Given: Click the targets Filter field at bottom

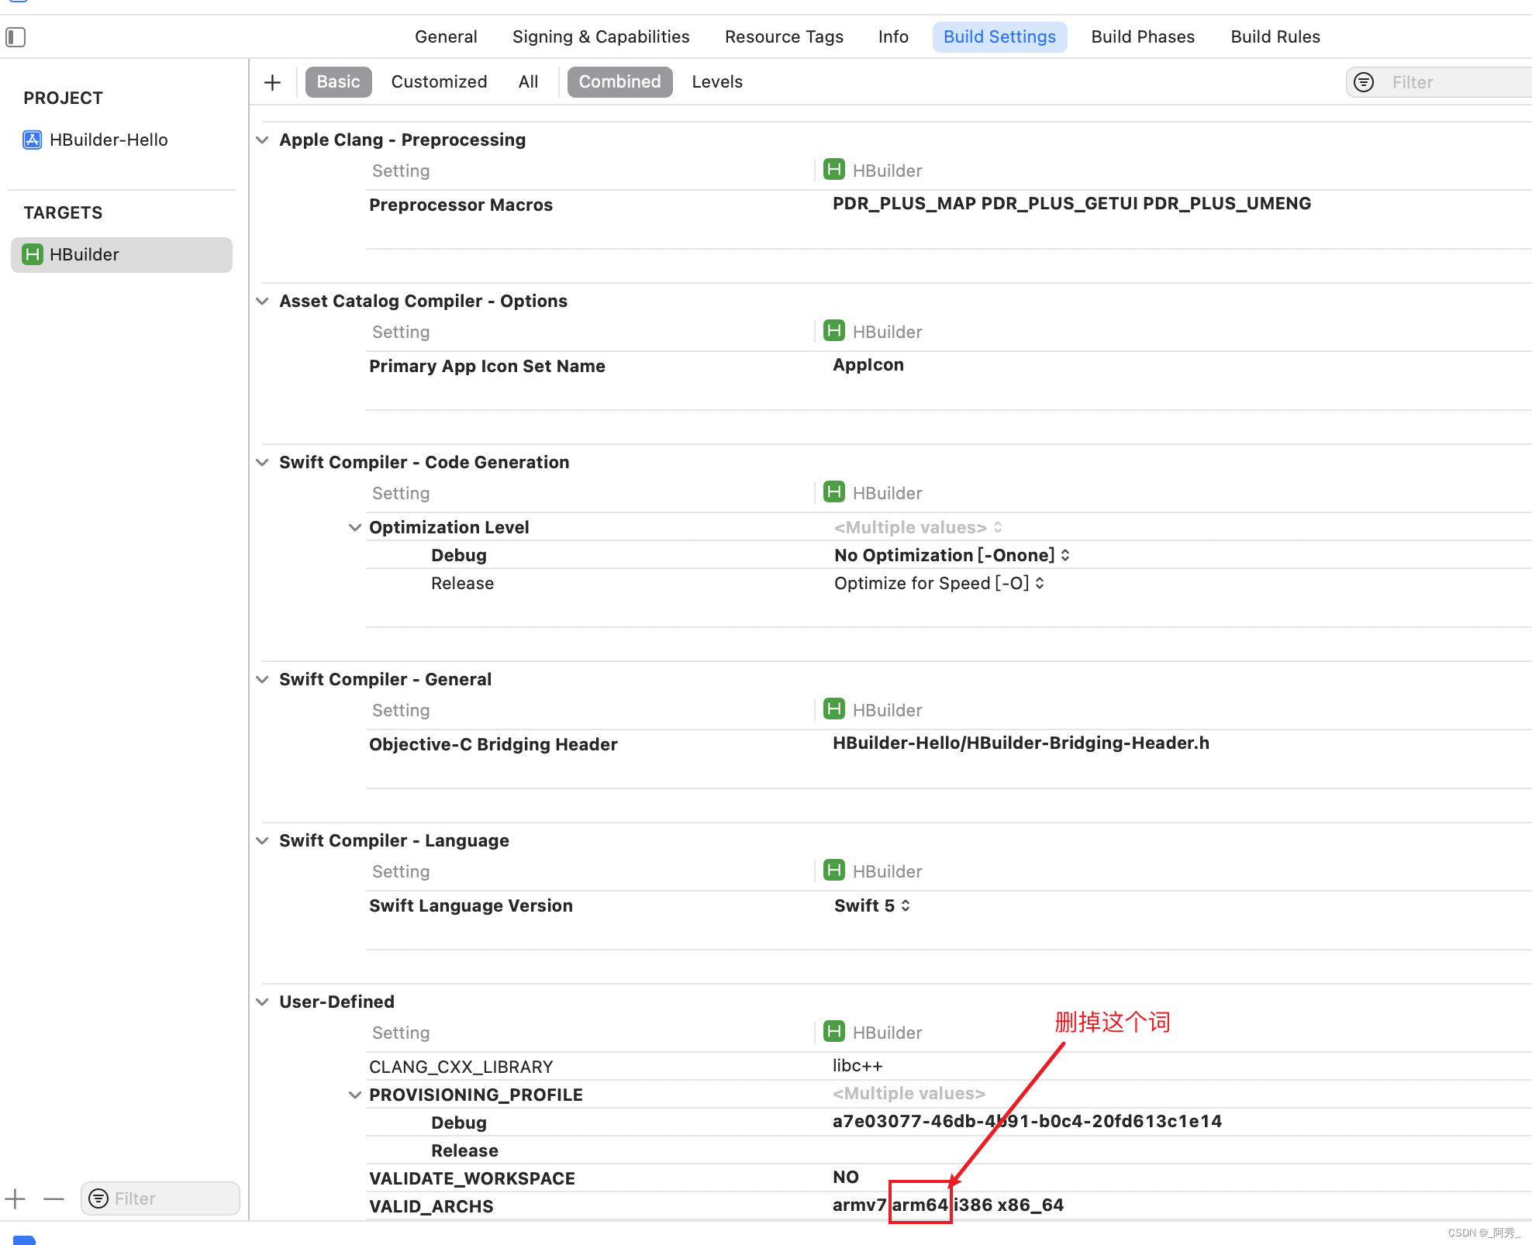Looking at the screenshot, I should [x=160, y=1198].
